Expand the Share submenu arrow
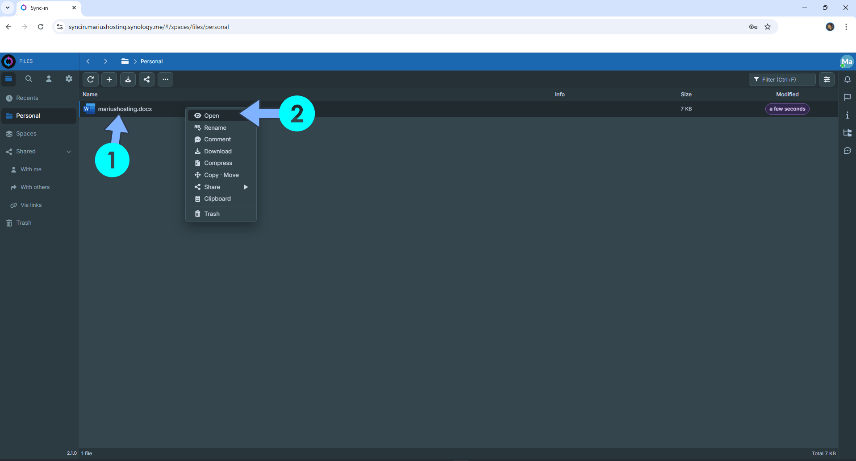 246,187
